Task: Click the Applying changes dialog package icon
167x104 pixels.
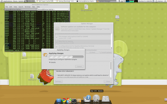Action: point(45,55)
